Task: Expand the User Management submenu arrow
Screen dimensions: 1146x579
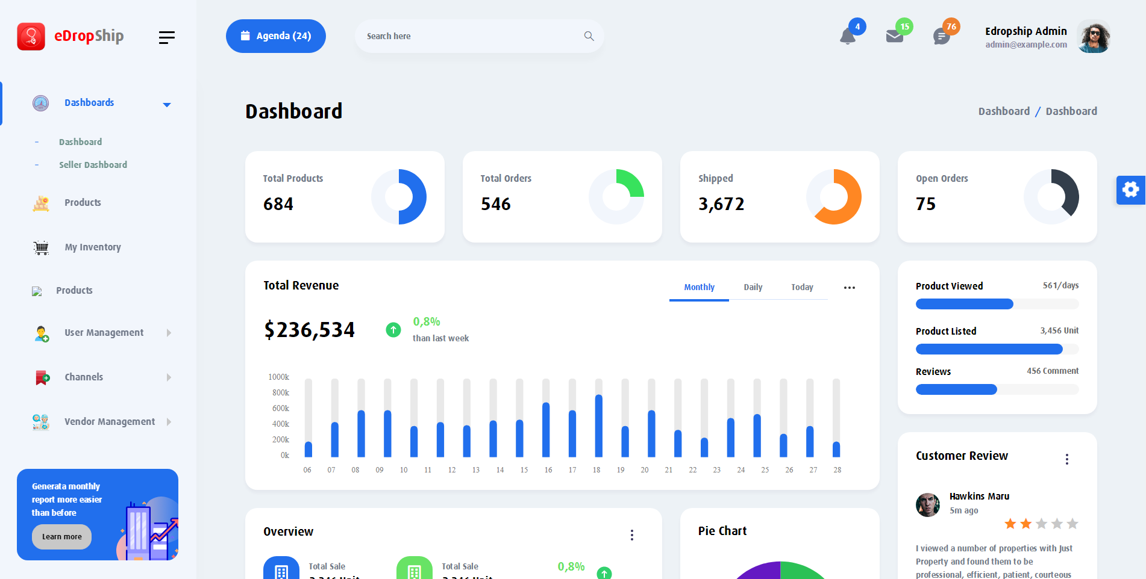Action: point(169,333)
